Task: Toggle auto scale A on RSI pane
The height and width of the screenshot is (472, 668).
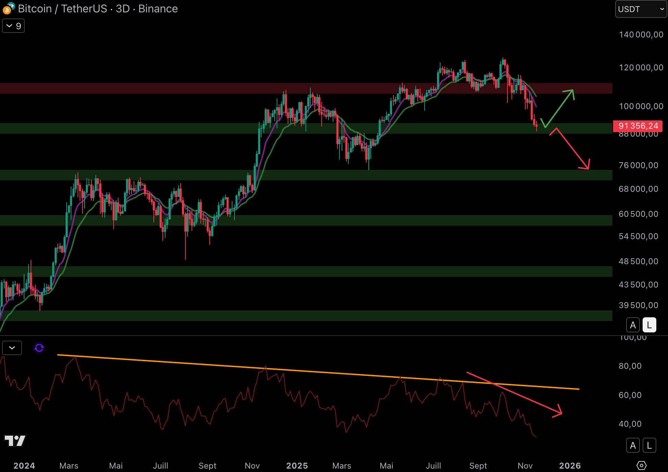Action: point(633,446)
